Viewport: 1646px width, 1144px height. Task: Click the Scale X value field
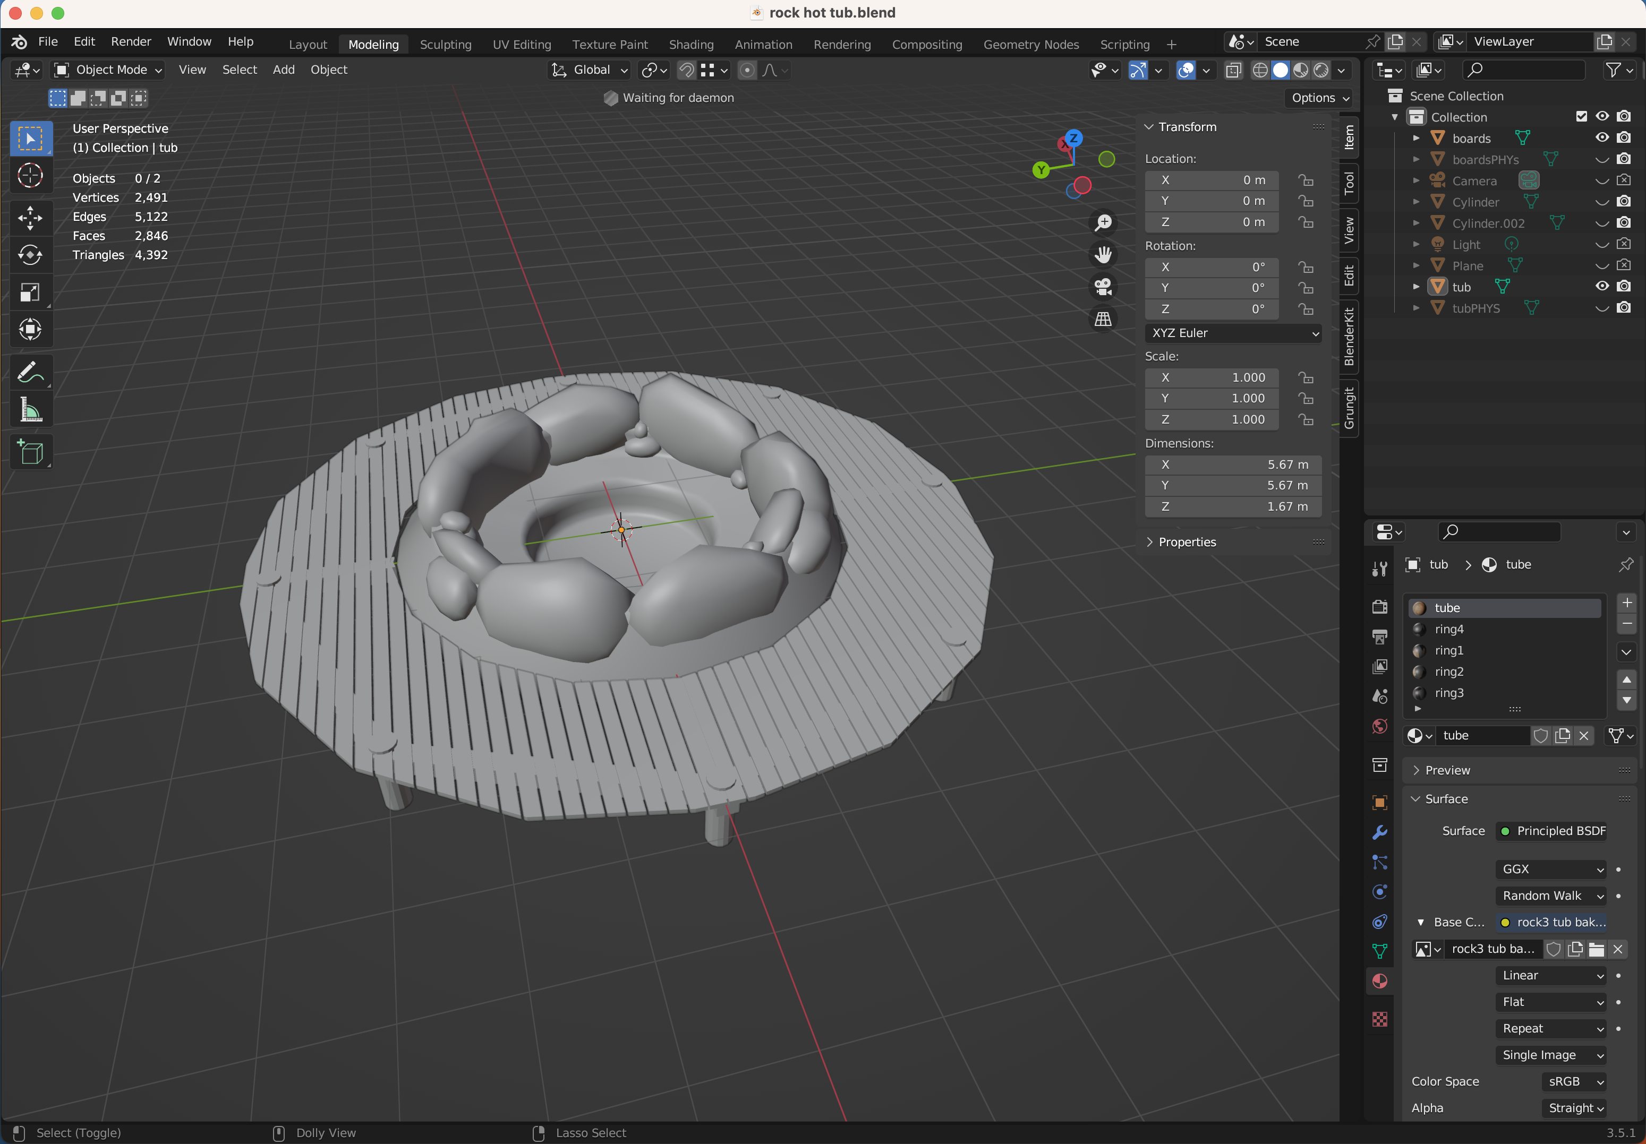[x=1212, y=377]
